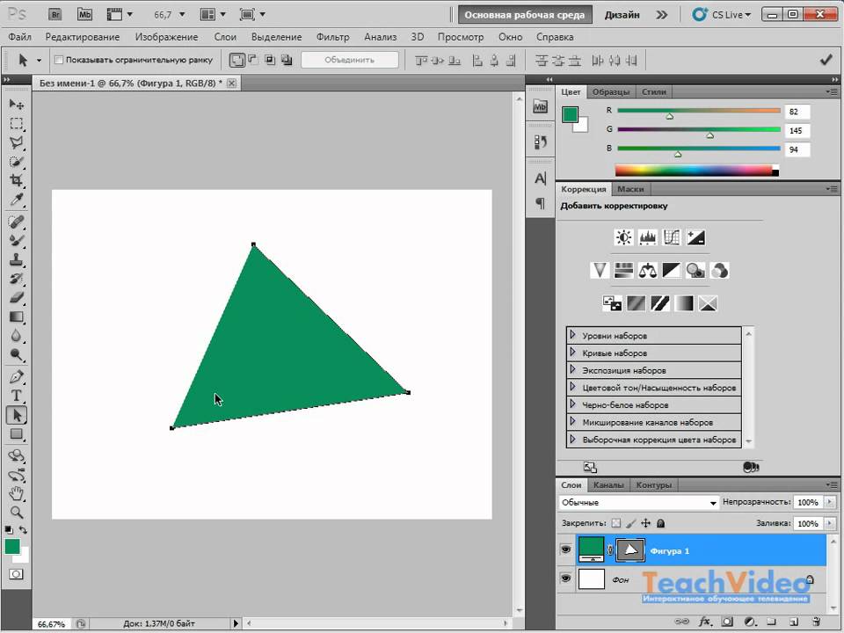Image resolution: width=844 pixels, height=633 pixels.
Task: Add a Brightness/Contrast adjustment
Action: coord(623,237)
